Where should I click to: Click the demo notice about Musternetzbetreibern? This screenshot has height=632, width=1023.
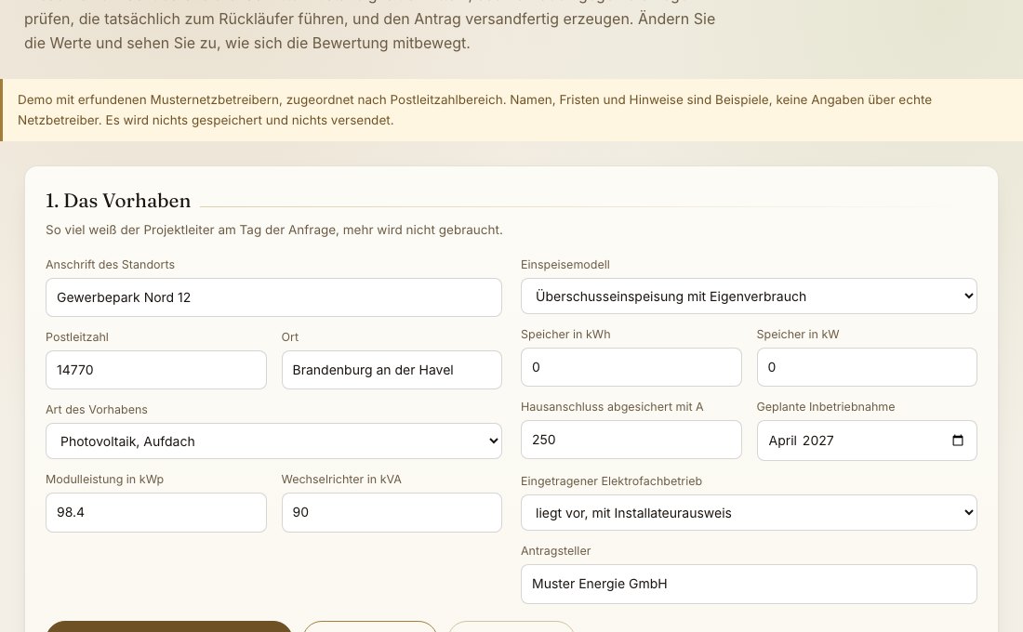point(511,110)
